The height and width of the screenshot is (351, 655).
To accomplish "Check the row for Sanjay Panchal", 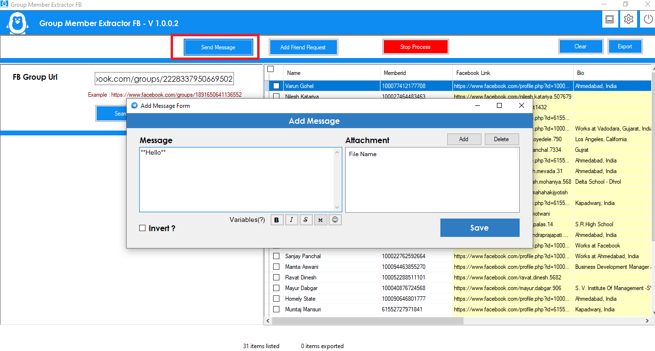I will pyautogui.click(x=276, y=256).
